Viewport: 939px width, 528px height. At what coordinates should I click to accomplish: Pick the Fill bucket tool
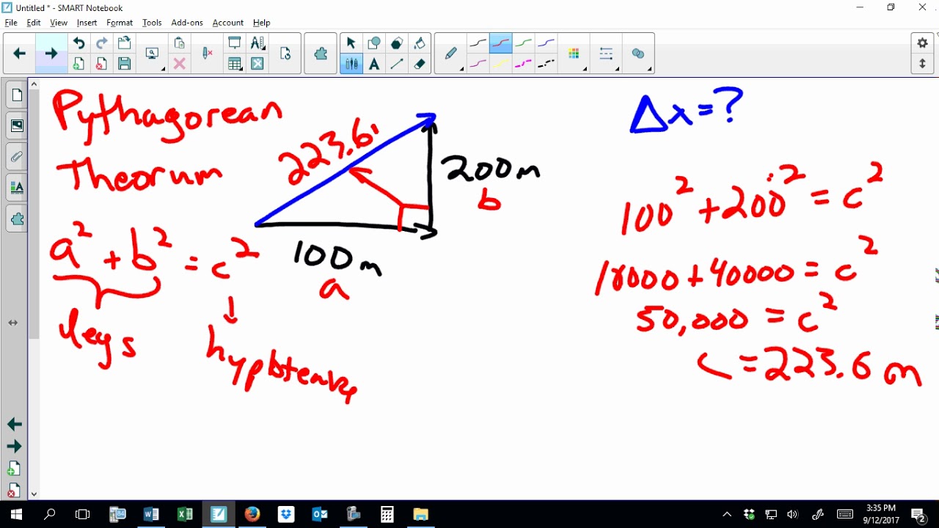tap(420, 43)
